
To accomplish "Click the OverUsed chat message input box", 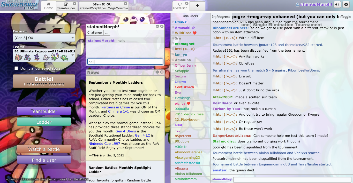I will [x=292, y=180].
